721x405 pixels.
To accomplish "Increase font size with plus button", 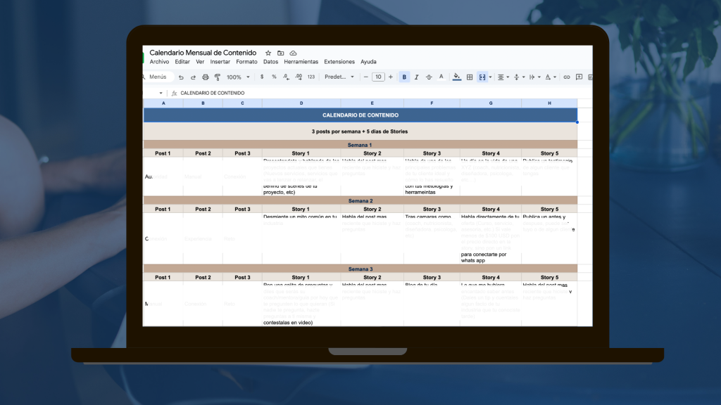I will [x=391, y=77].
